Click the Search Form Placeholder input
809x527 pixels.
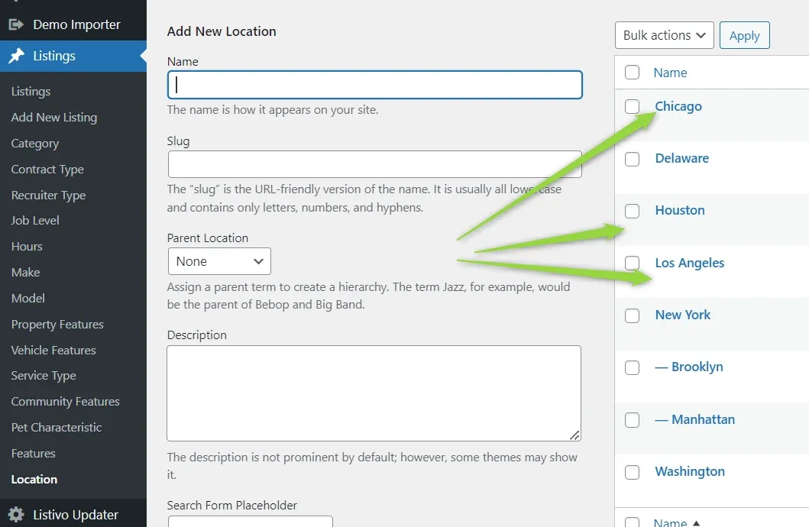pos(251,522)
